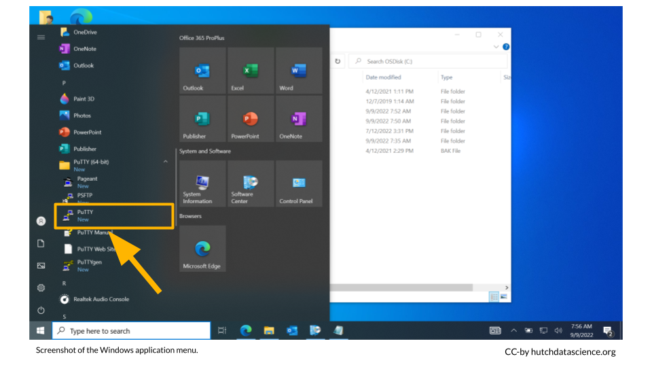Open the System Information tile
This screenshot has width=652, height=367.
pos(202,183)
